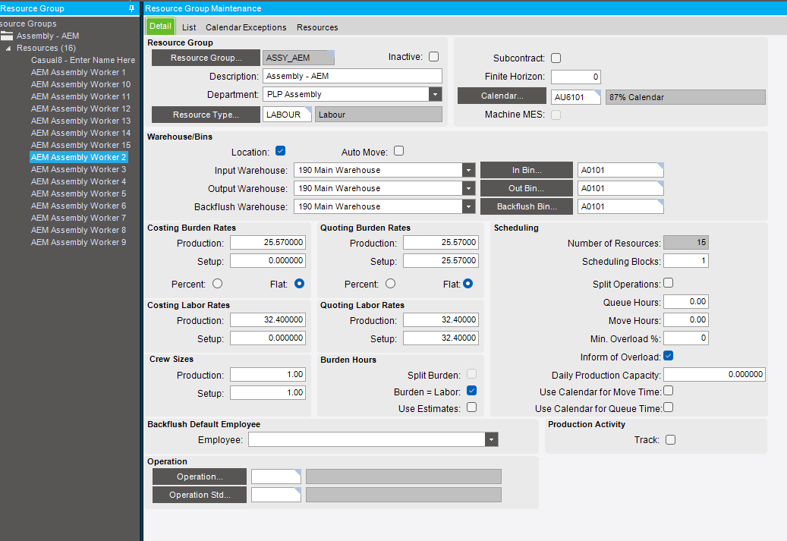The height and width of the screenshot is (541, 787).
Task: Click the Resource Type code field LABOUR
Action: (287, 115)
